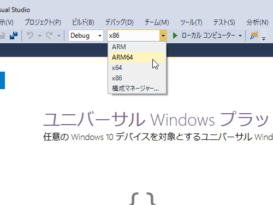This screenshot has height=205, width=273.
Task: Open 構成マネージャー... from the list
Action: pyautogui.click(x=137, y=89)
